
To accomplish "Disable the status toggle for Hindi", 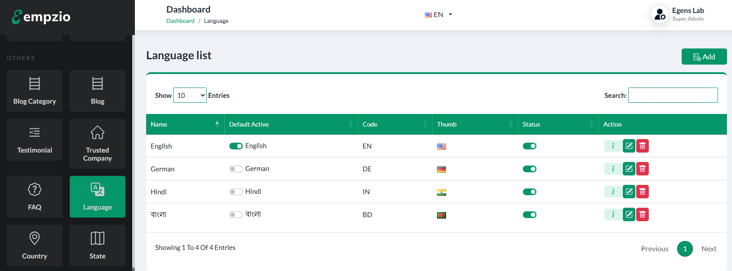I will 530,192.
